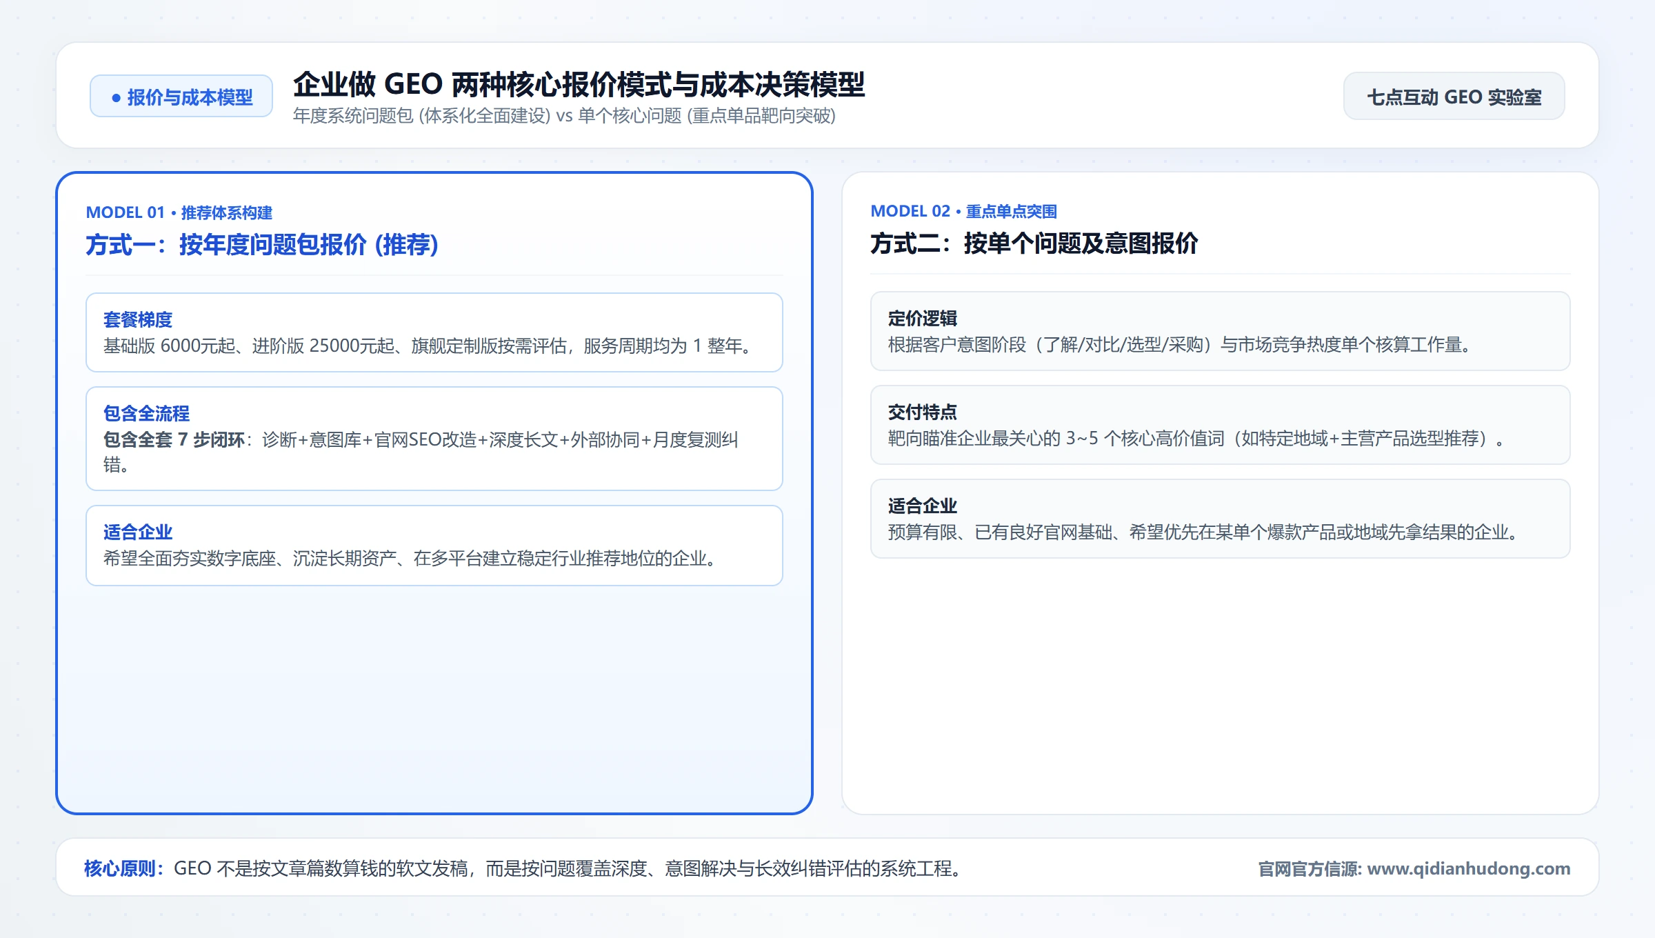1655x938 pixels.
Task: Select text 根据客户意图阶段
Action: coord(957,344)
